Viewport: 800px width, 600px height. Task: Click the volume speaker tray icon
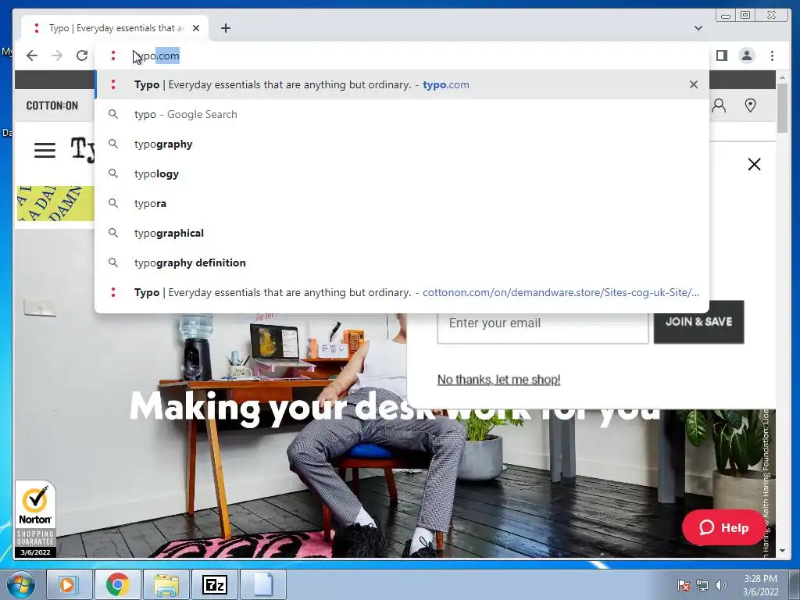(720, 585)
